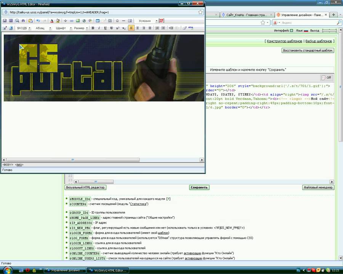The image size is (343, 274).
Task: Open the Шрифт font dropdown
Action: [63, 28]
